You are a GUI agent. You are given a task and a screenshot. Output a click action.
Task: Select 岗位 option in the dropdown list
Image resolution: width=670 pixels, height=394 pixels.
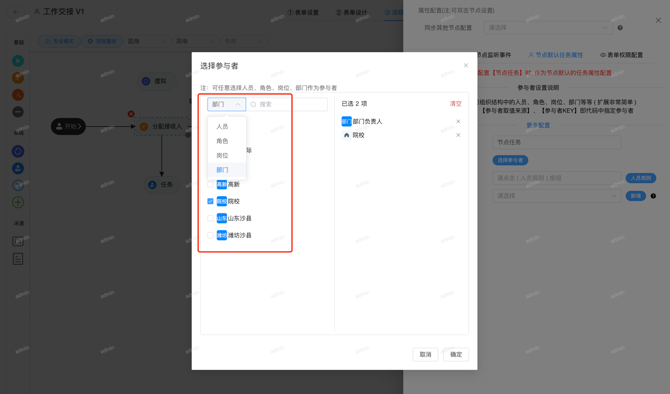[x=222, y=156]
